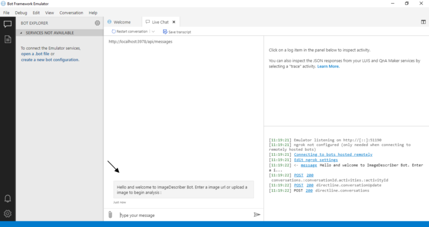
Task: Show notifications bell in sidebar
Action: click(x=8, y=199)
